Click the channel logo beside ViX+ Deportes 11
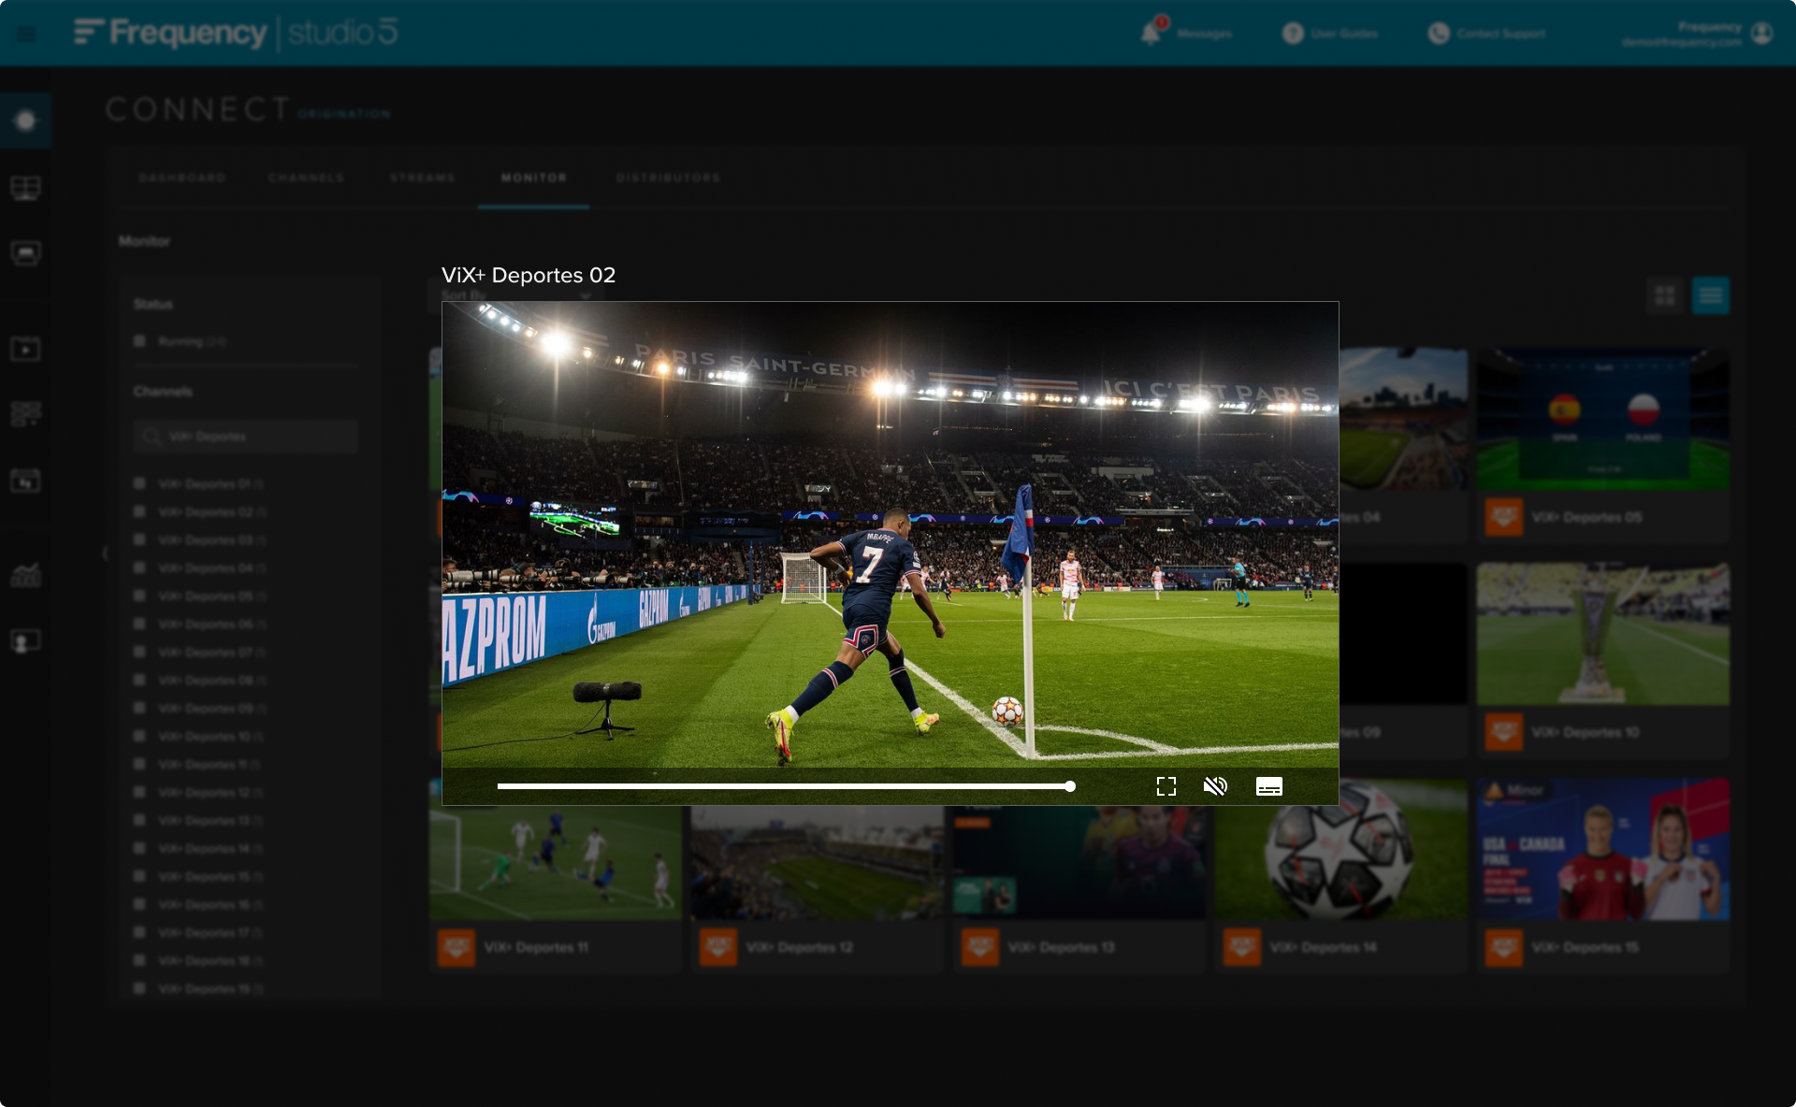Screen dimensions: 1796x1107 (x=456, y=947)
